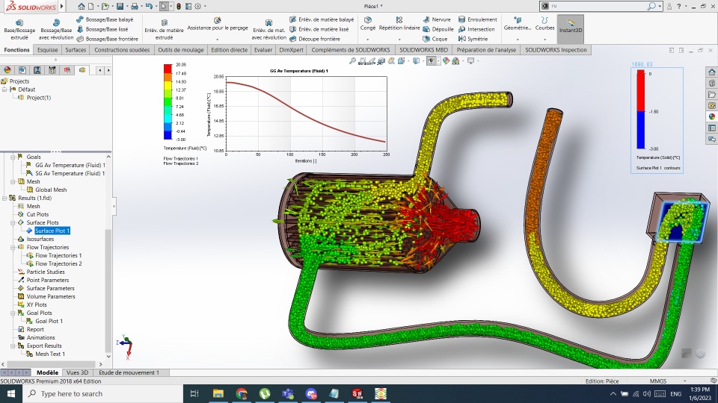
Task: Select Enlèv. de mat. avec révolution
Action: tap(269, 30)
